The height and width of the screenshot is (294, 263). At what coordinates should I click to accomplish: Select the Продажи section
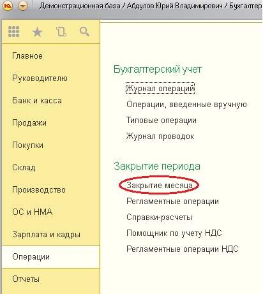[29, 122]
